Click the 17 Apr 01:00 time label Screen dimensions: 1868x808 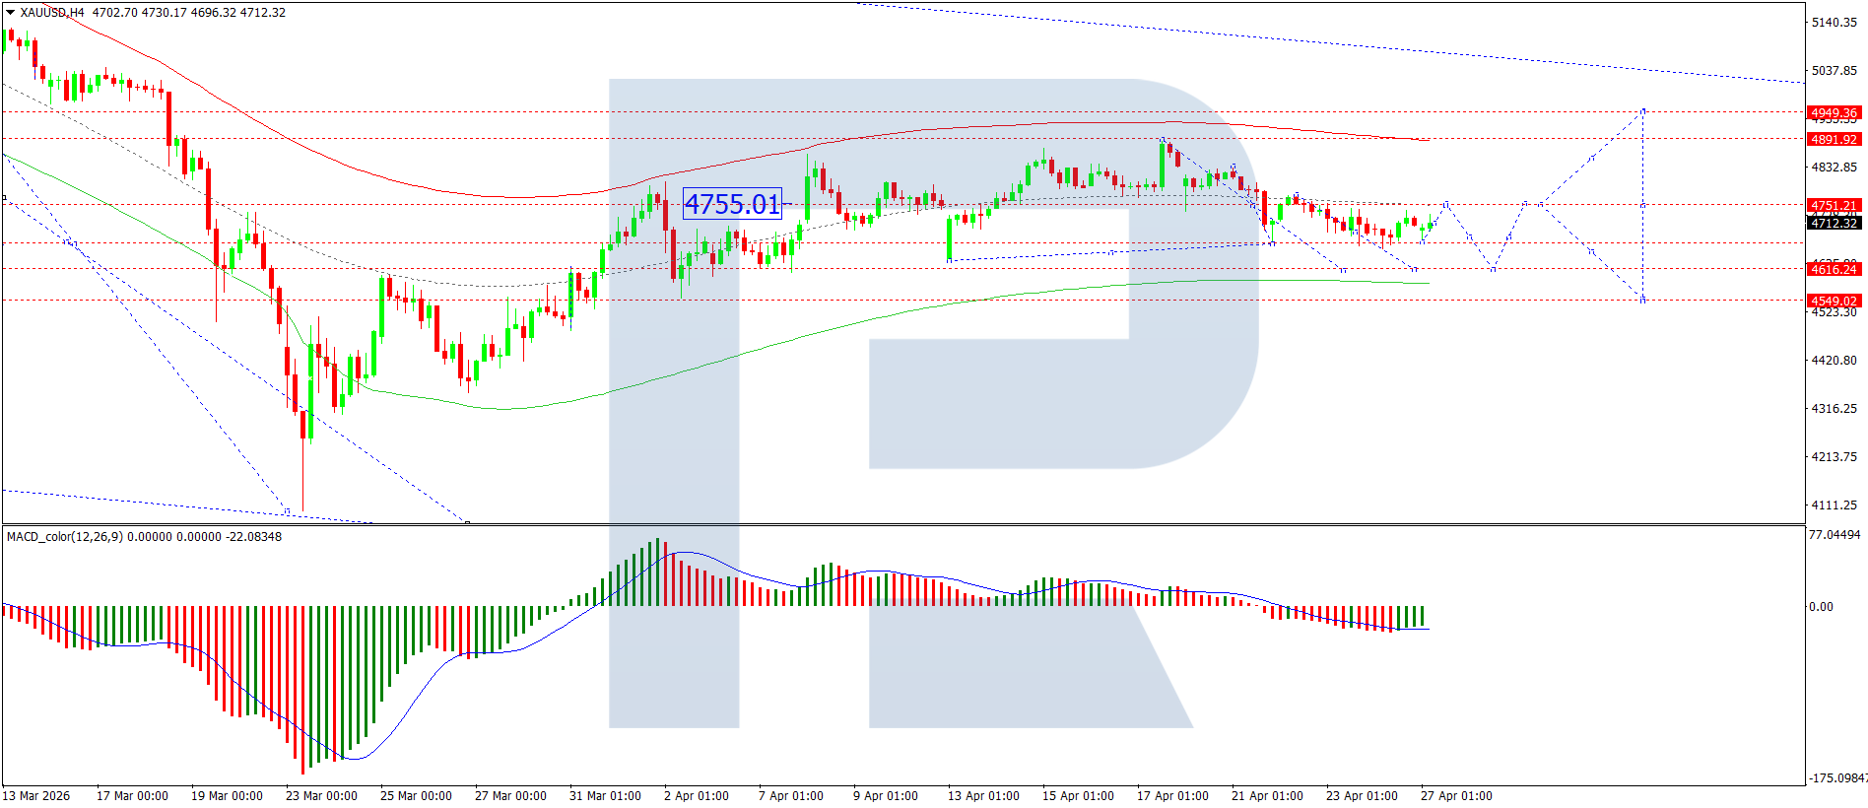click(1171, 796)
